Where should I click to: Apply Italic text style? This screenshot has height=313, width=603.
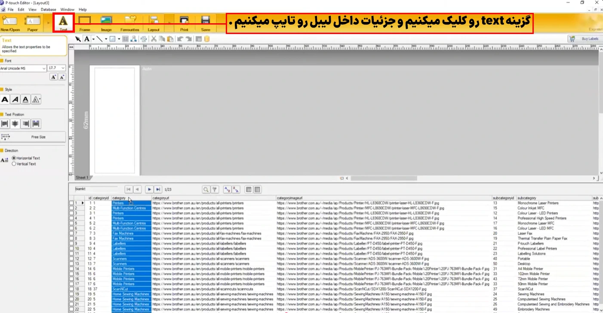[15, 100]
